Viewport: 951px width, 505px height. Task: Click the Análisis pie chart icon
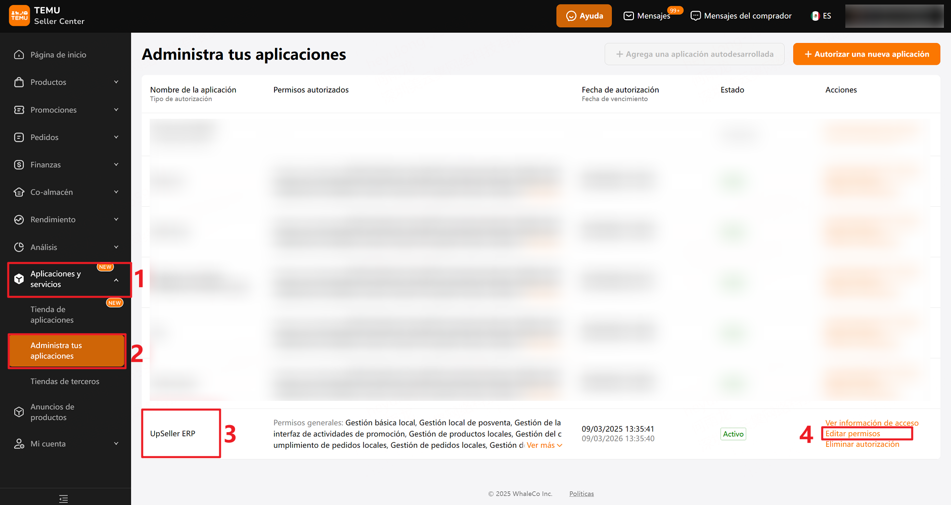pyautogui.click(x=19, y=247)
